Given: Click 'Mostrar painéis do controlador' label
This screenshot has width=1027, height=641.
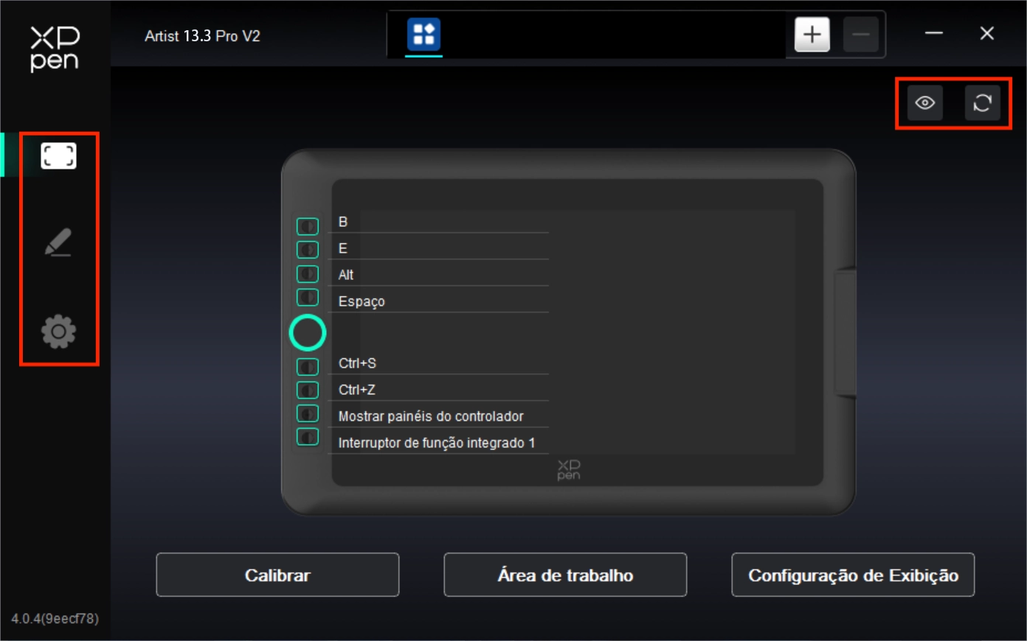Looking at the screenshot, I should point(431,416).
